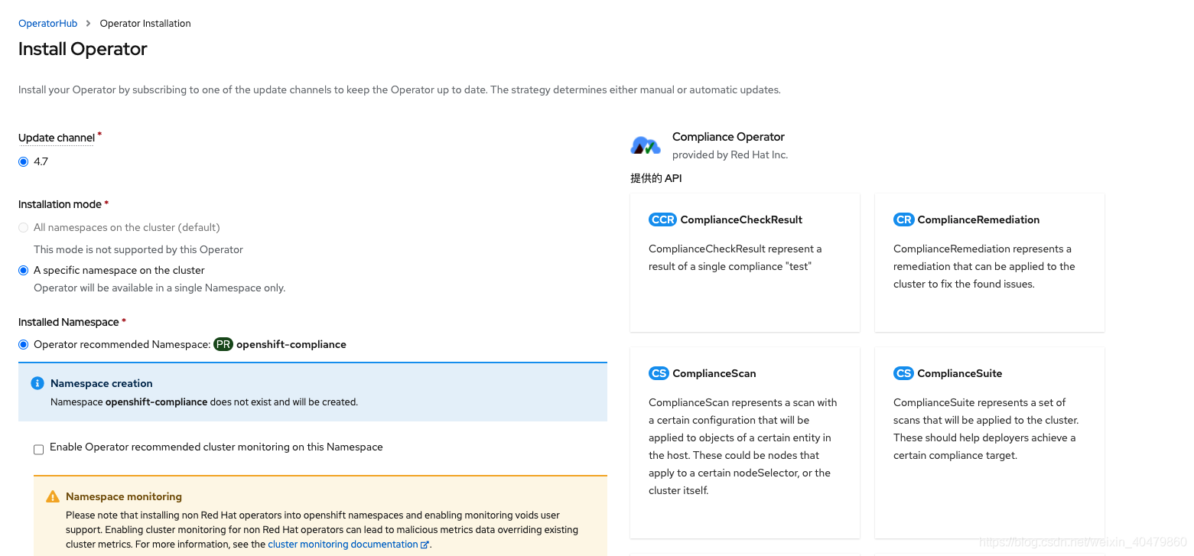Screen dimensions: 1194x556
Task: Enable Operator recommended cluster monitoring checkbox
Action: click(38, 450)
